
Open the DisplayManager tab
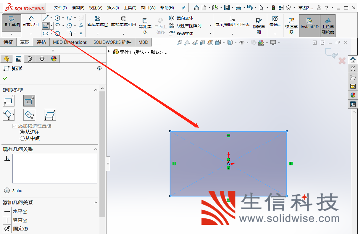pos(54,59)
